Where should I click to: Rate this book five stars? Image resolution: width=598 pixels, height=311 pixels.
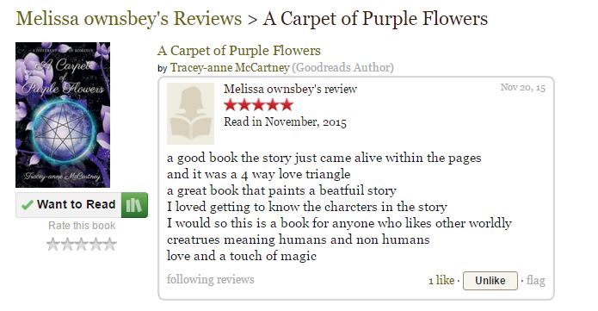110,244
